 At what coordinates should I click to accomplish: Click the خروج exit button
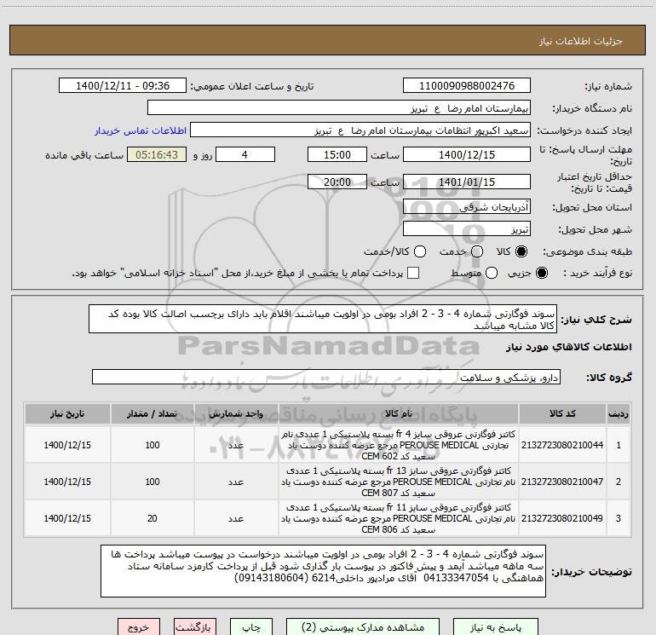point(139,627)
